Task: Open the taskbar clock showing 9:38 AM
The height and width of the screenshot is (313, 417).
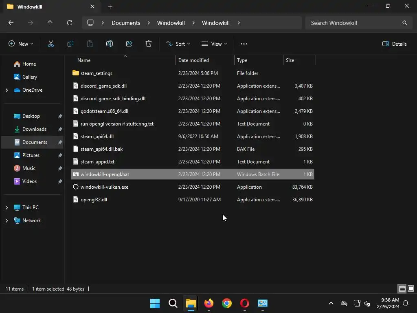Action: pos(388,303)
